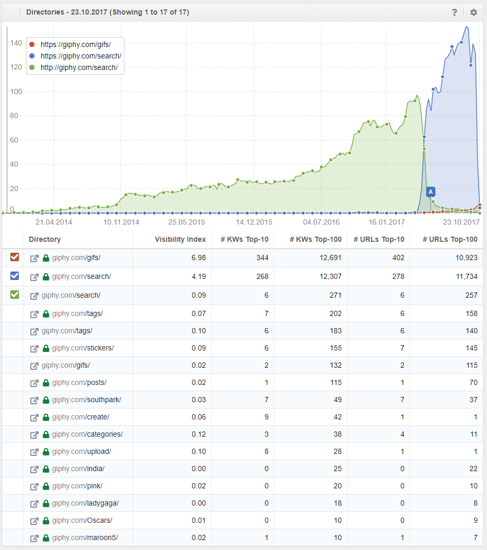
Task: Click external link icon for giphy.com/upload/
Action: coord(34,451)
